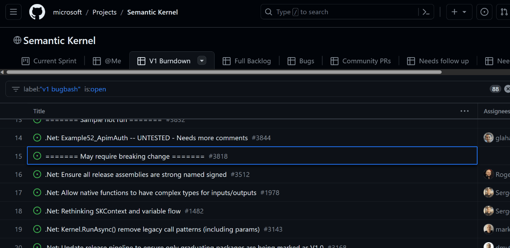
Task: Click the avatar in row 14 assignees
Action: pos(489,138)
